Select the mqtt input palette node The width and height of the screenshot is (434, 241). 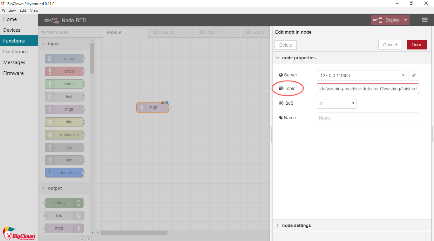pos(64,109)
